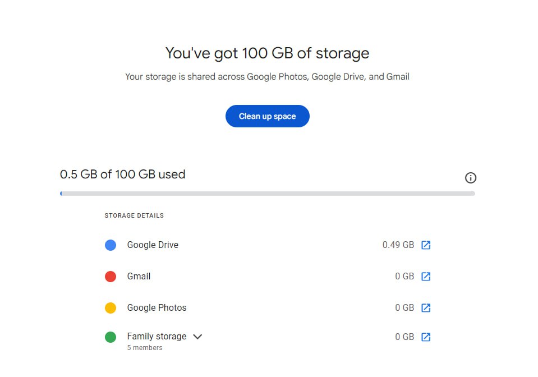
Task: Click the 0 GB value for Google Photos
Action: click(404, 307)
